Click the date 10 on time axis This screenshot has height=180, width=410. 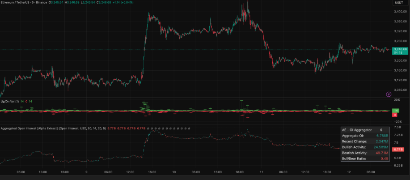coord(174,171)
